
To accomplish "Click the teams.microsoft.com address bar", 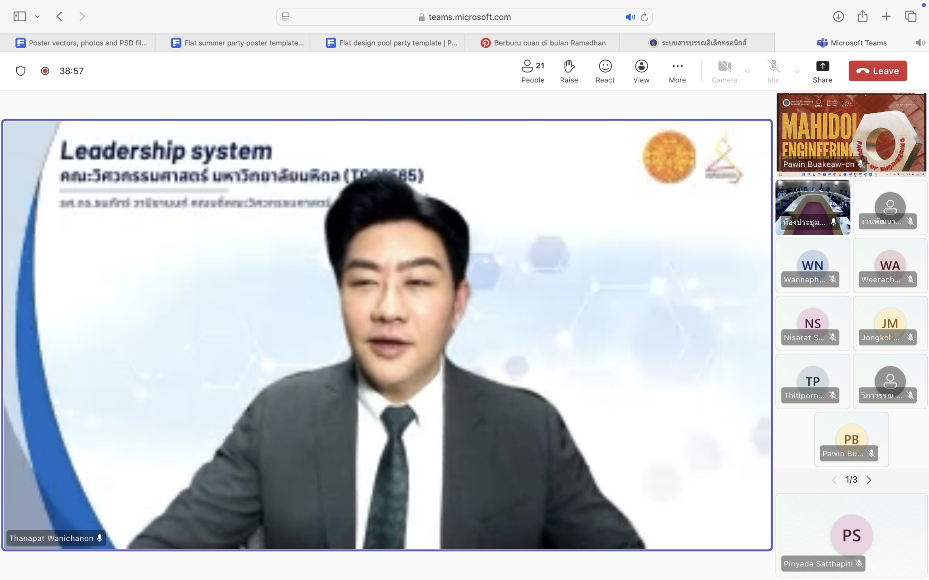I will click(x=464, y=17).
